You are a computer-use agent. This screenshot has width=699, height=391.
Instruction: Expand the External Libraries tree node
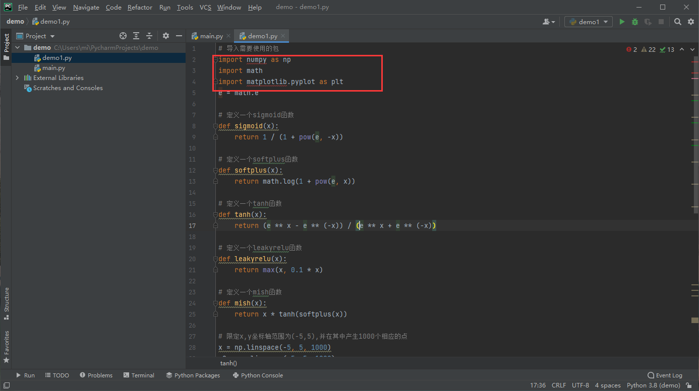18,78
